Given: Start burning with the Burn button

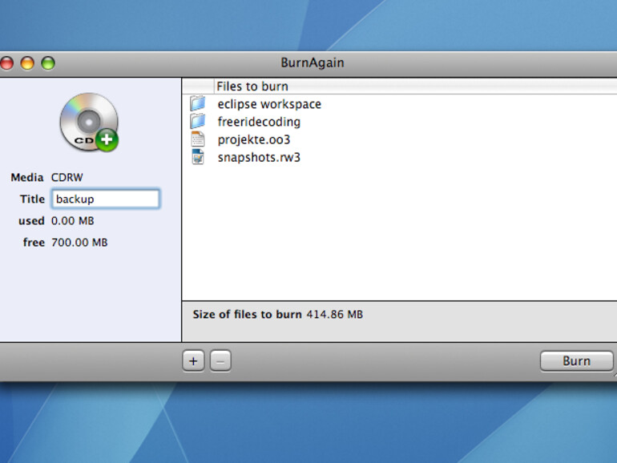Looking at the screenshot, I should click(576, 360).
